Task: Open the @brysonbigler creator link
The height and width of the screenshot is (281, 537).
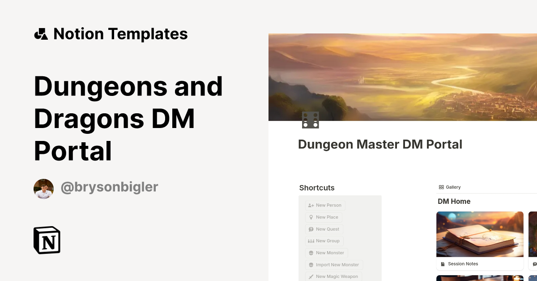Action: click(109, 187)
